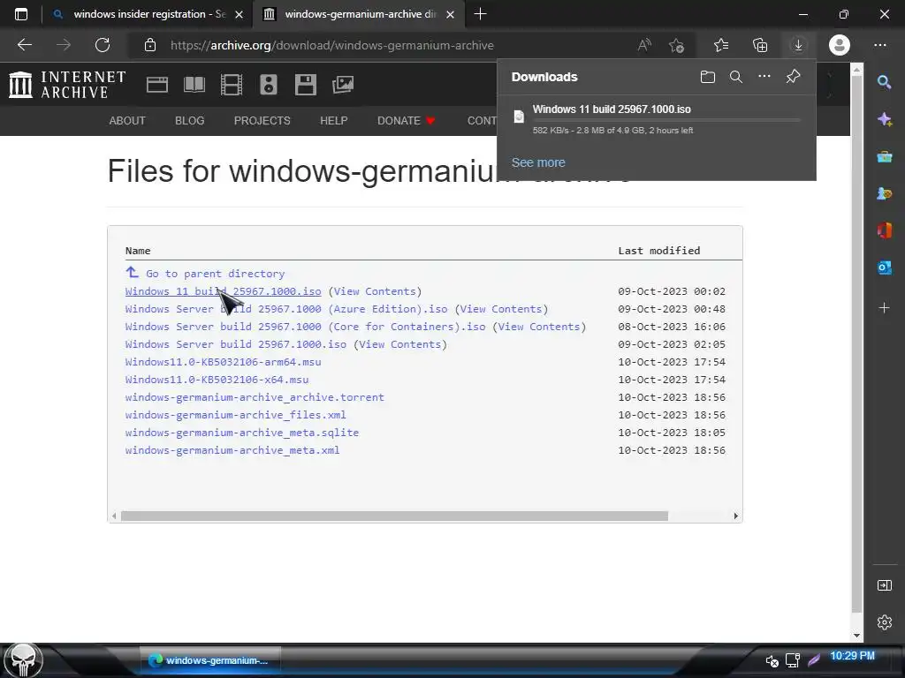Open the PROJECTS menu item
Screen dimensions: 905x678
[x=262, y=120]
